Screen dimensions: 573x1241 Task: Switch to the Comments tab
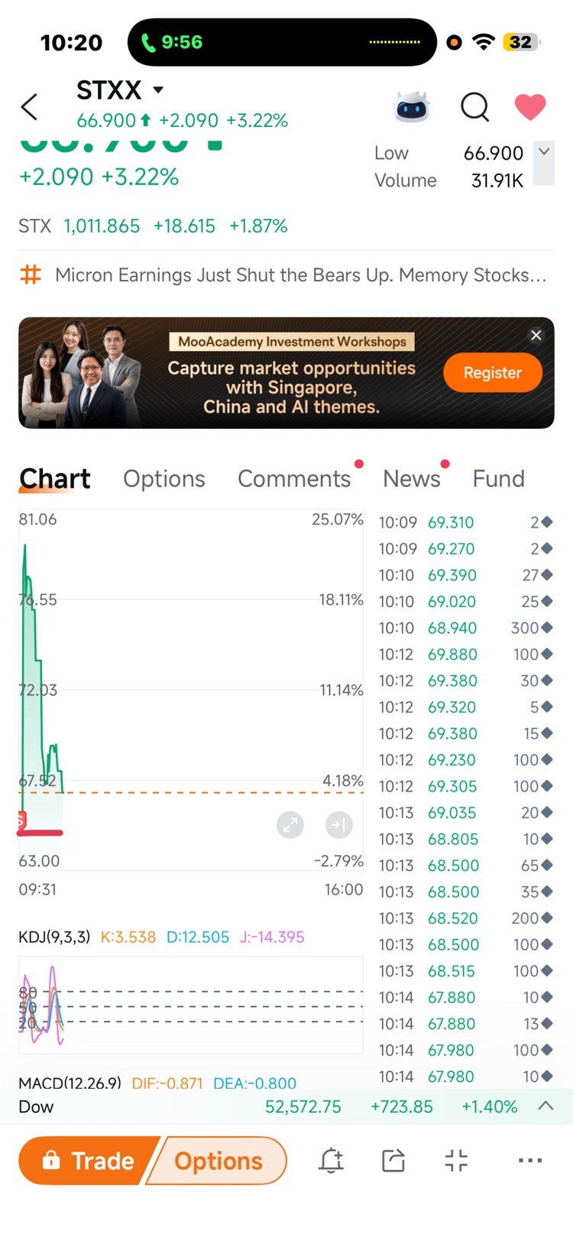[294, 479]
